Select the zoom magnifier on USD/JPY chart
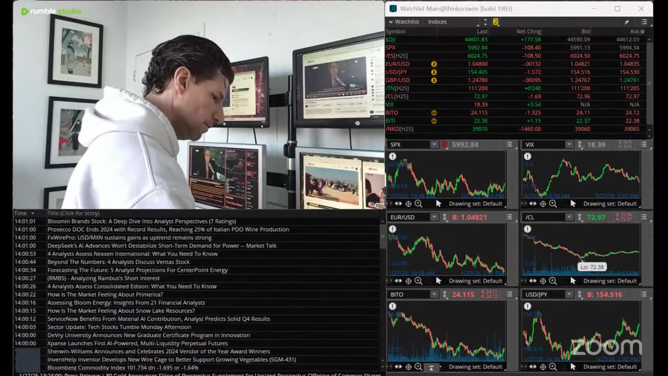The width and height of the screenshot is (668, 376). click(x=553, y=367)
